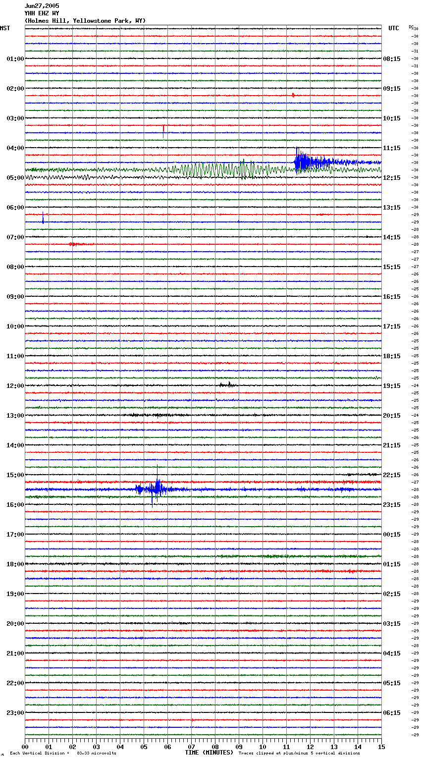The image size is (421, 760).
Task: Click the 19:00 MST hour label
Action: tap(15, 594)
